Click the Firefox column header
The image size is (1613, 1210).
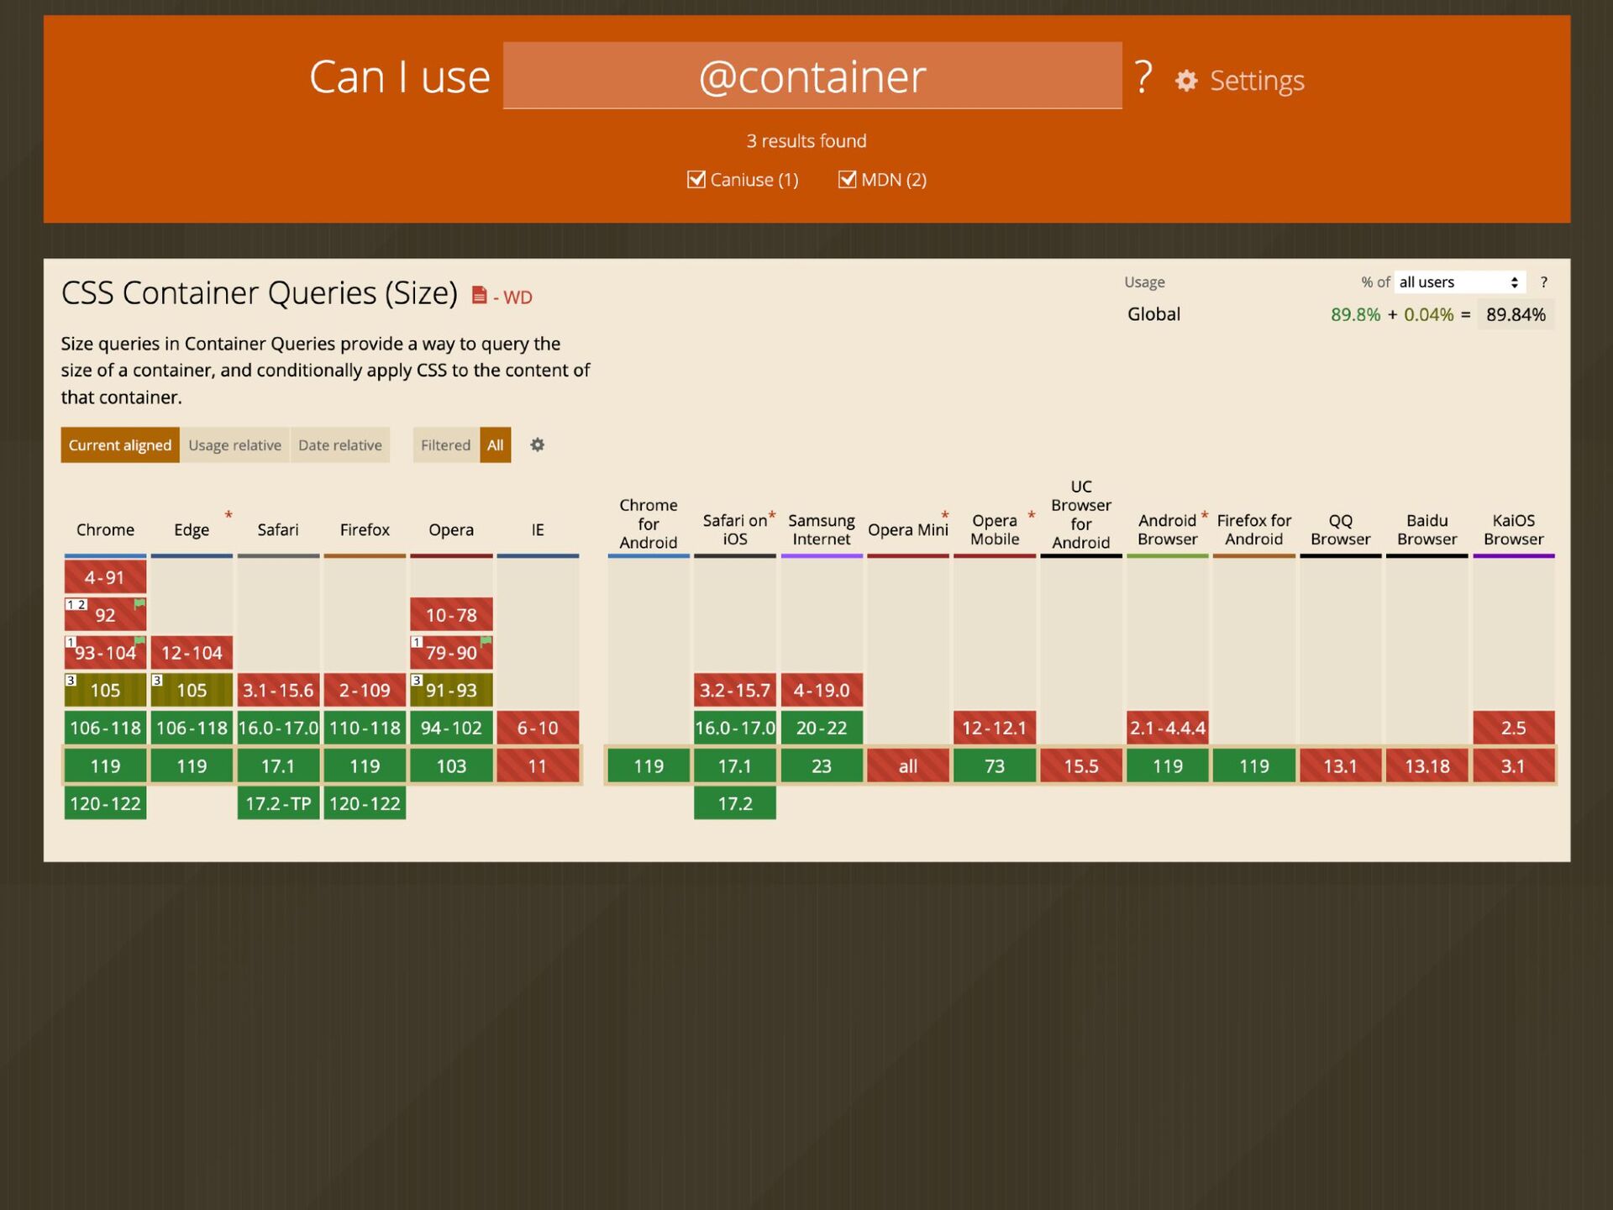pos(365,529)
